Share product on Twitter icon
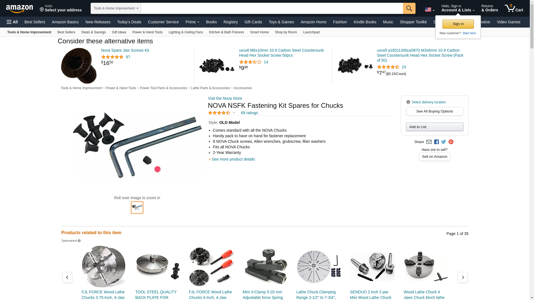 pyautogui.click(x=444, y=142)
